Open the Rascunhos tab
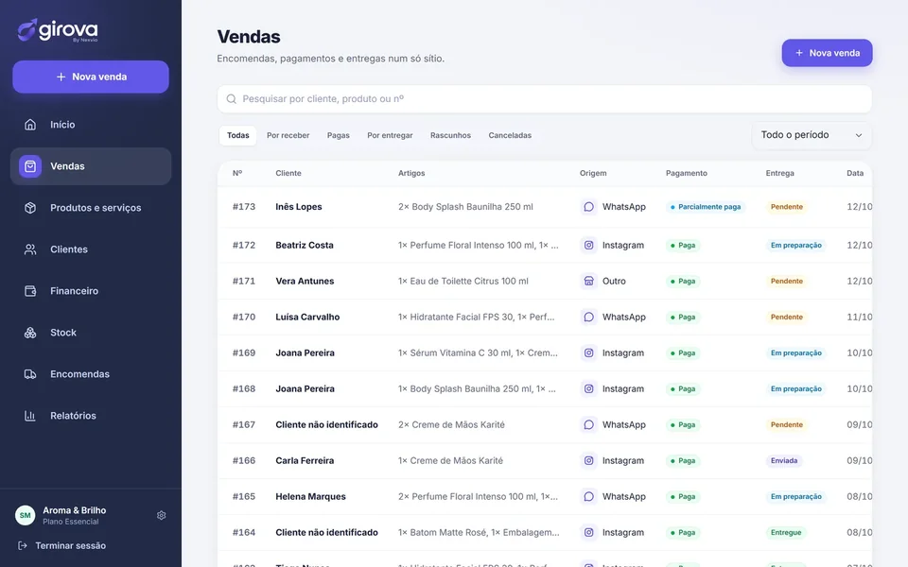Viewport: 908px width, 567px height. click(450, 135)
